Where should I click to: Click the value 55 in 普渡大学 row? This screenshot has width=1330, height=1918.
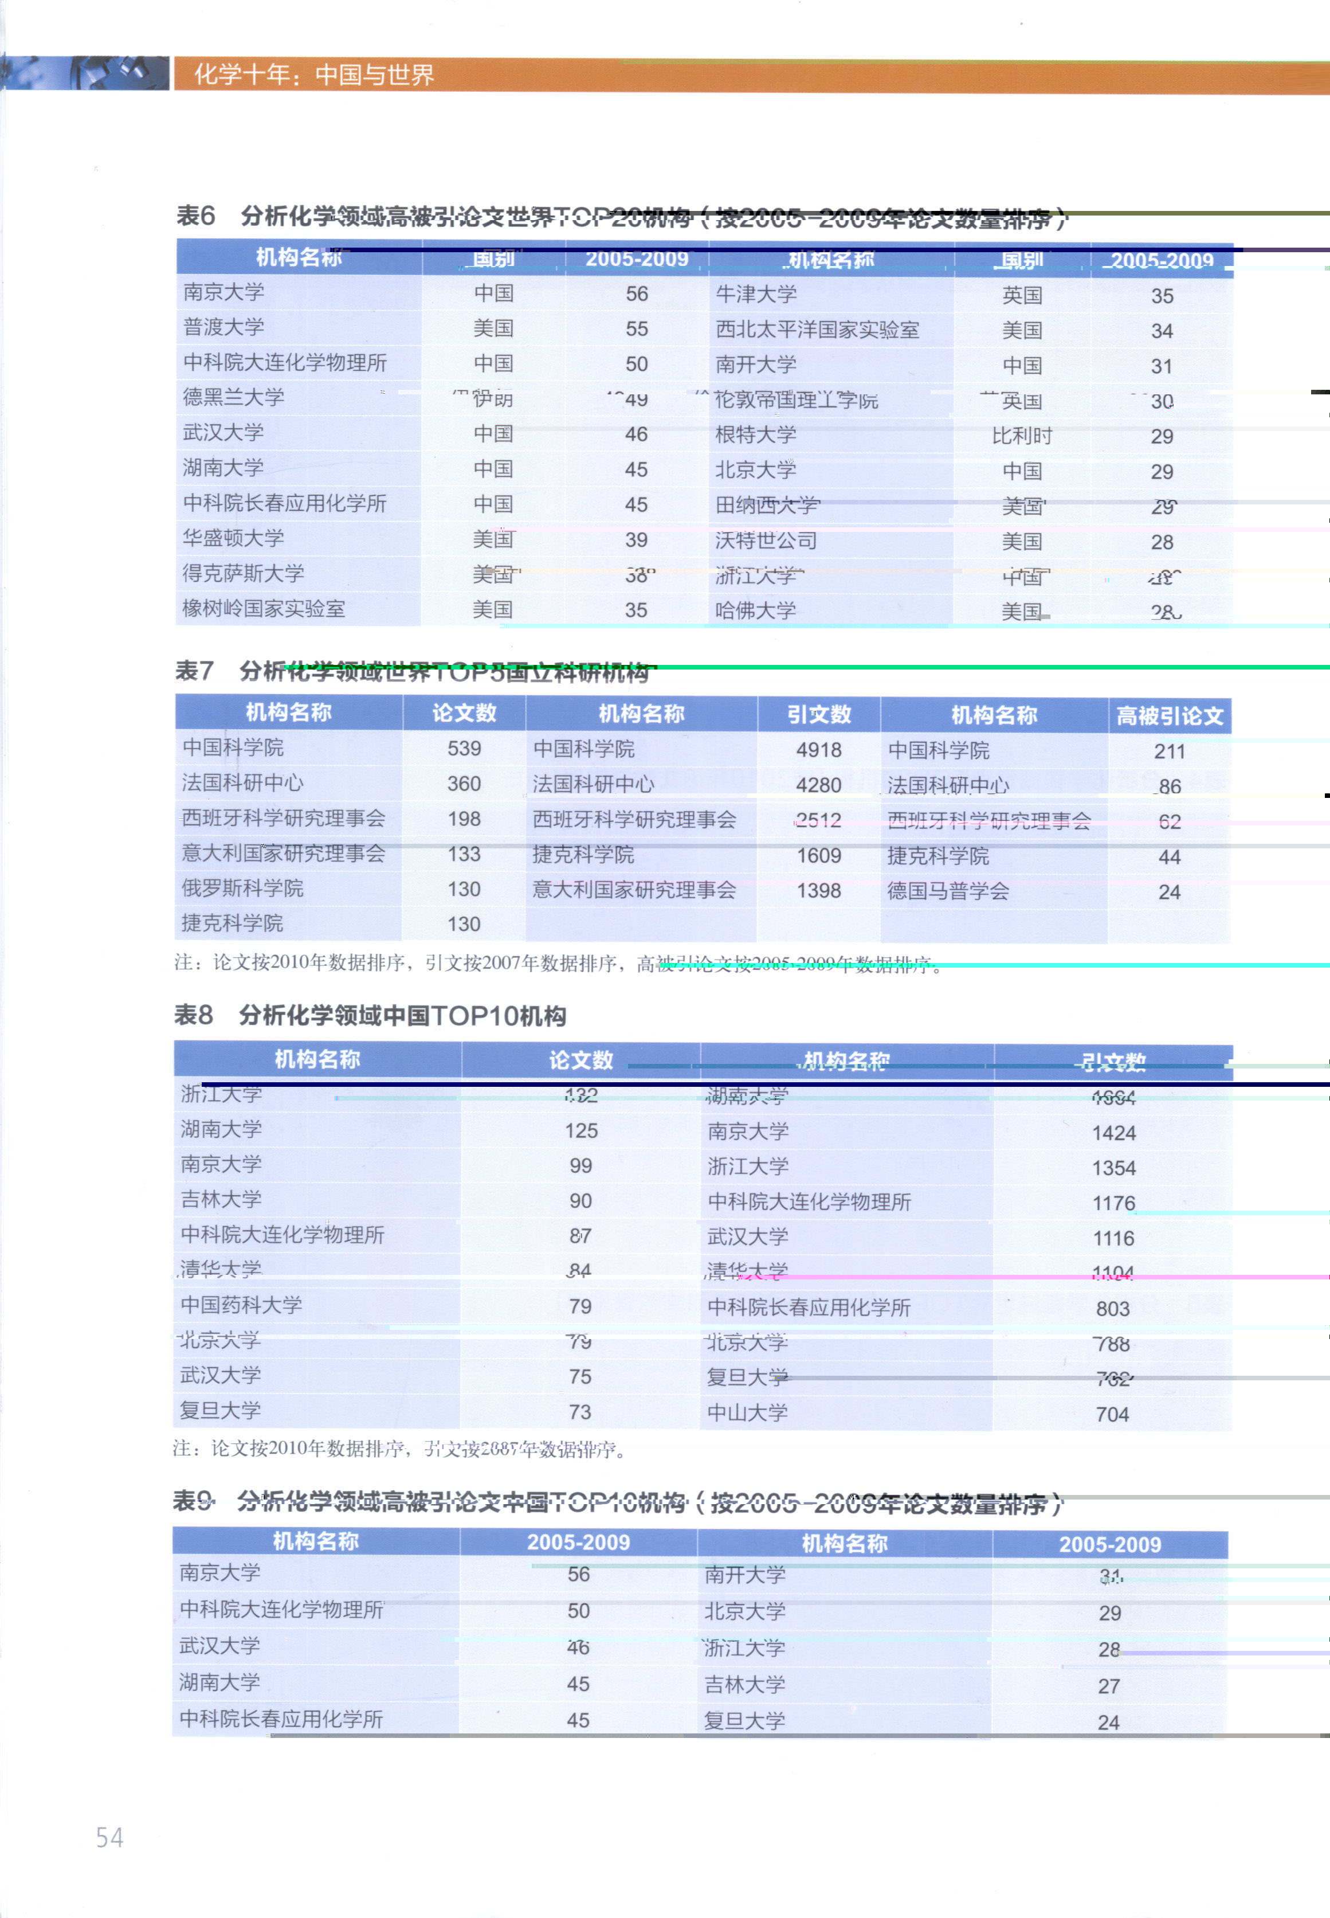point(637,329)
